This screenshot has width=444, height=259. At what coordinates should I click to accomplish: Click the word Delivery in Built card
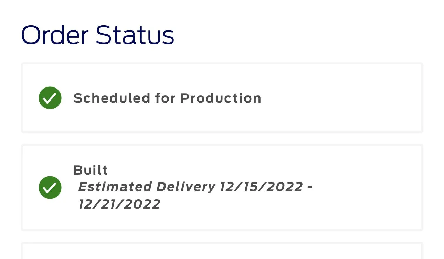(x=186, y=187)
